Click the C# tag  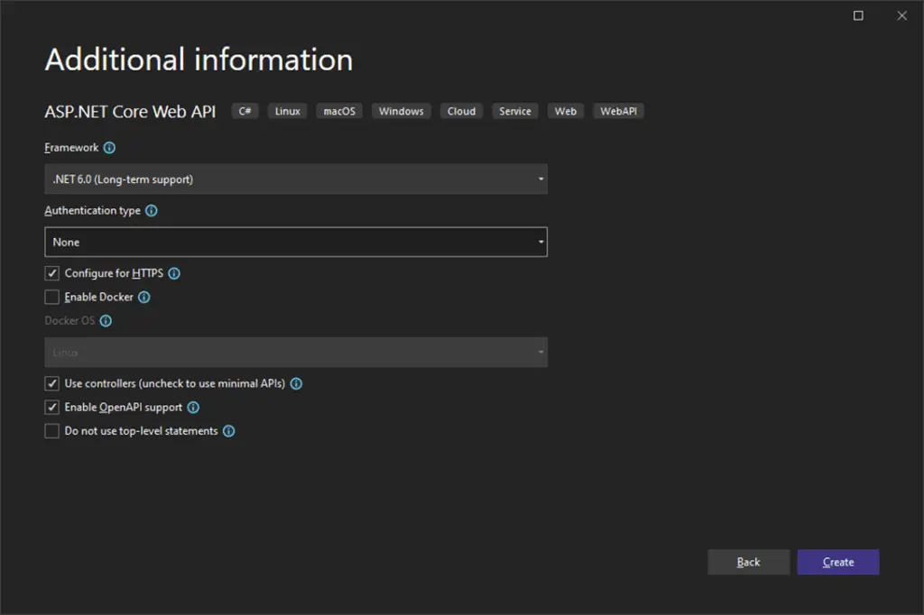pos(245,111)
